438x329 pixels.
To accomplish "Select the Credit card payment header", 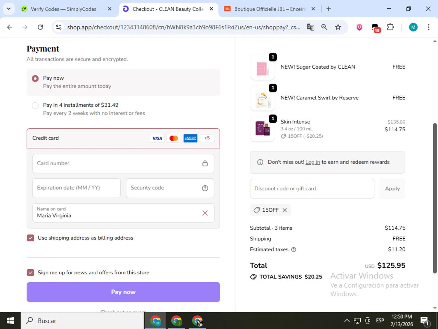I will click(x=123, y=138).
